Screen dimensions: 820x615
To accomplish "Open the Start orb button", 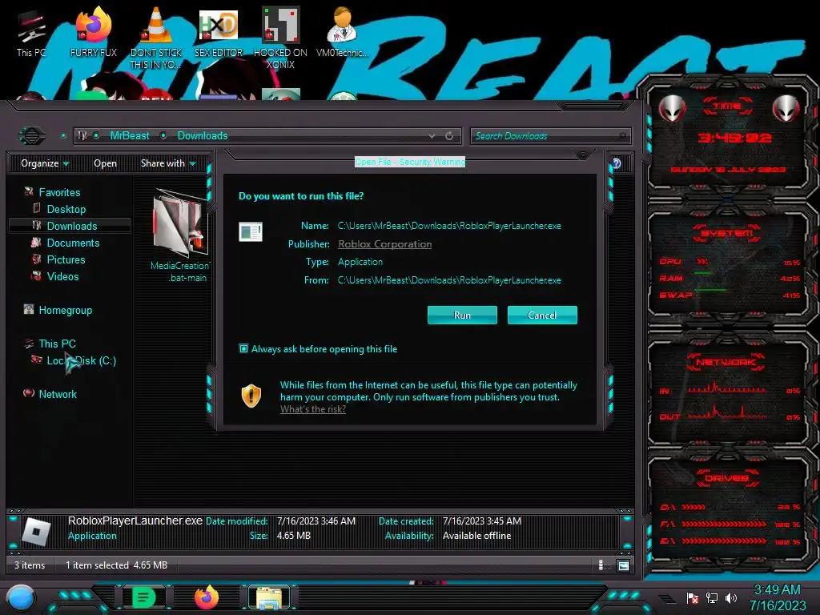I will tap(21, 598).
